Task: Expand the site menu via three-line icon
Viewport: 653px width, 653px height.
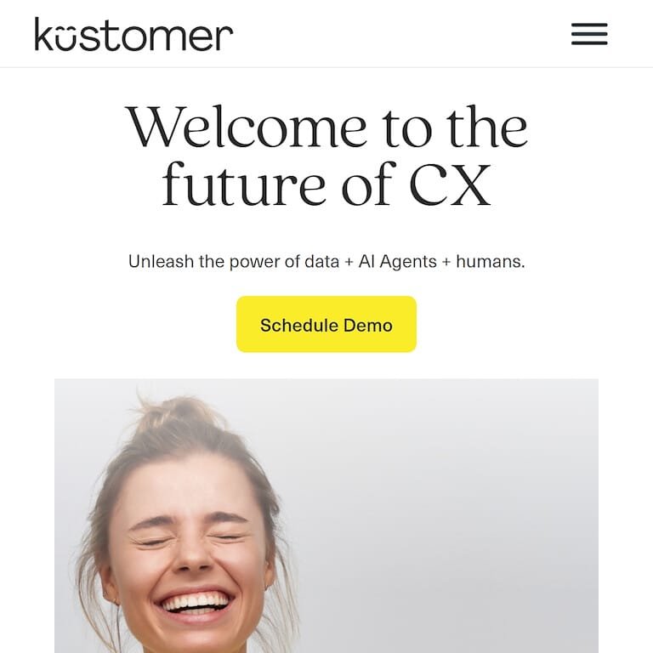Action: (589, 34)
